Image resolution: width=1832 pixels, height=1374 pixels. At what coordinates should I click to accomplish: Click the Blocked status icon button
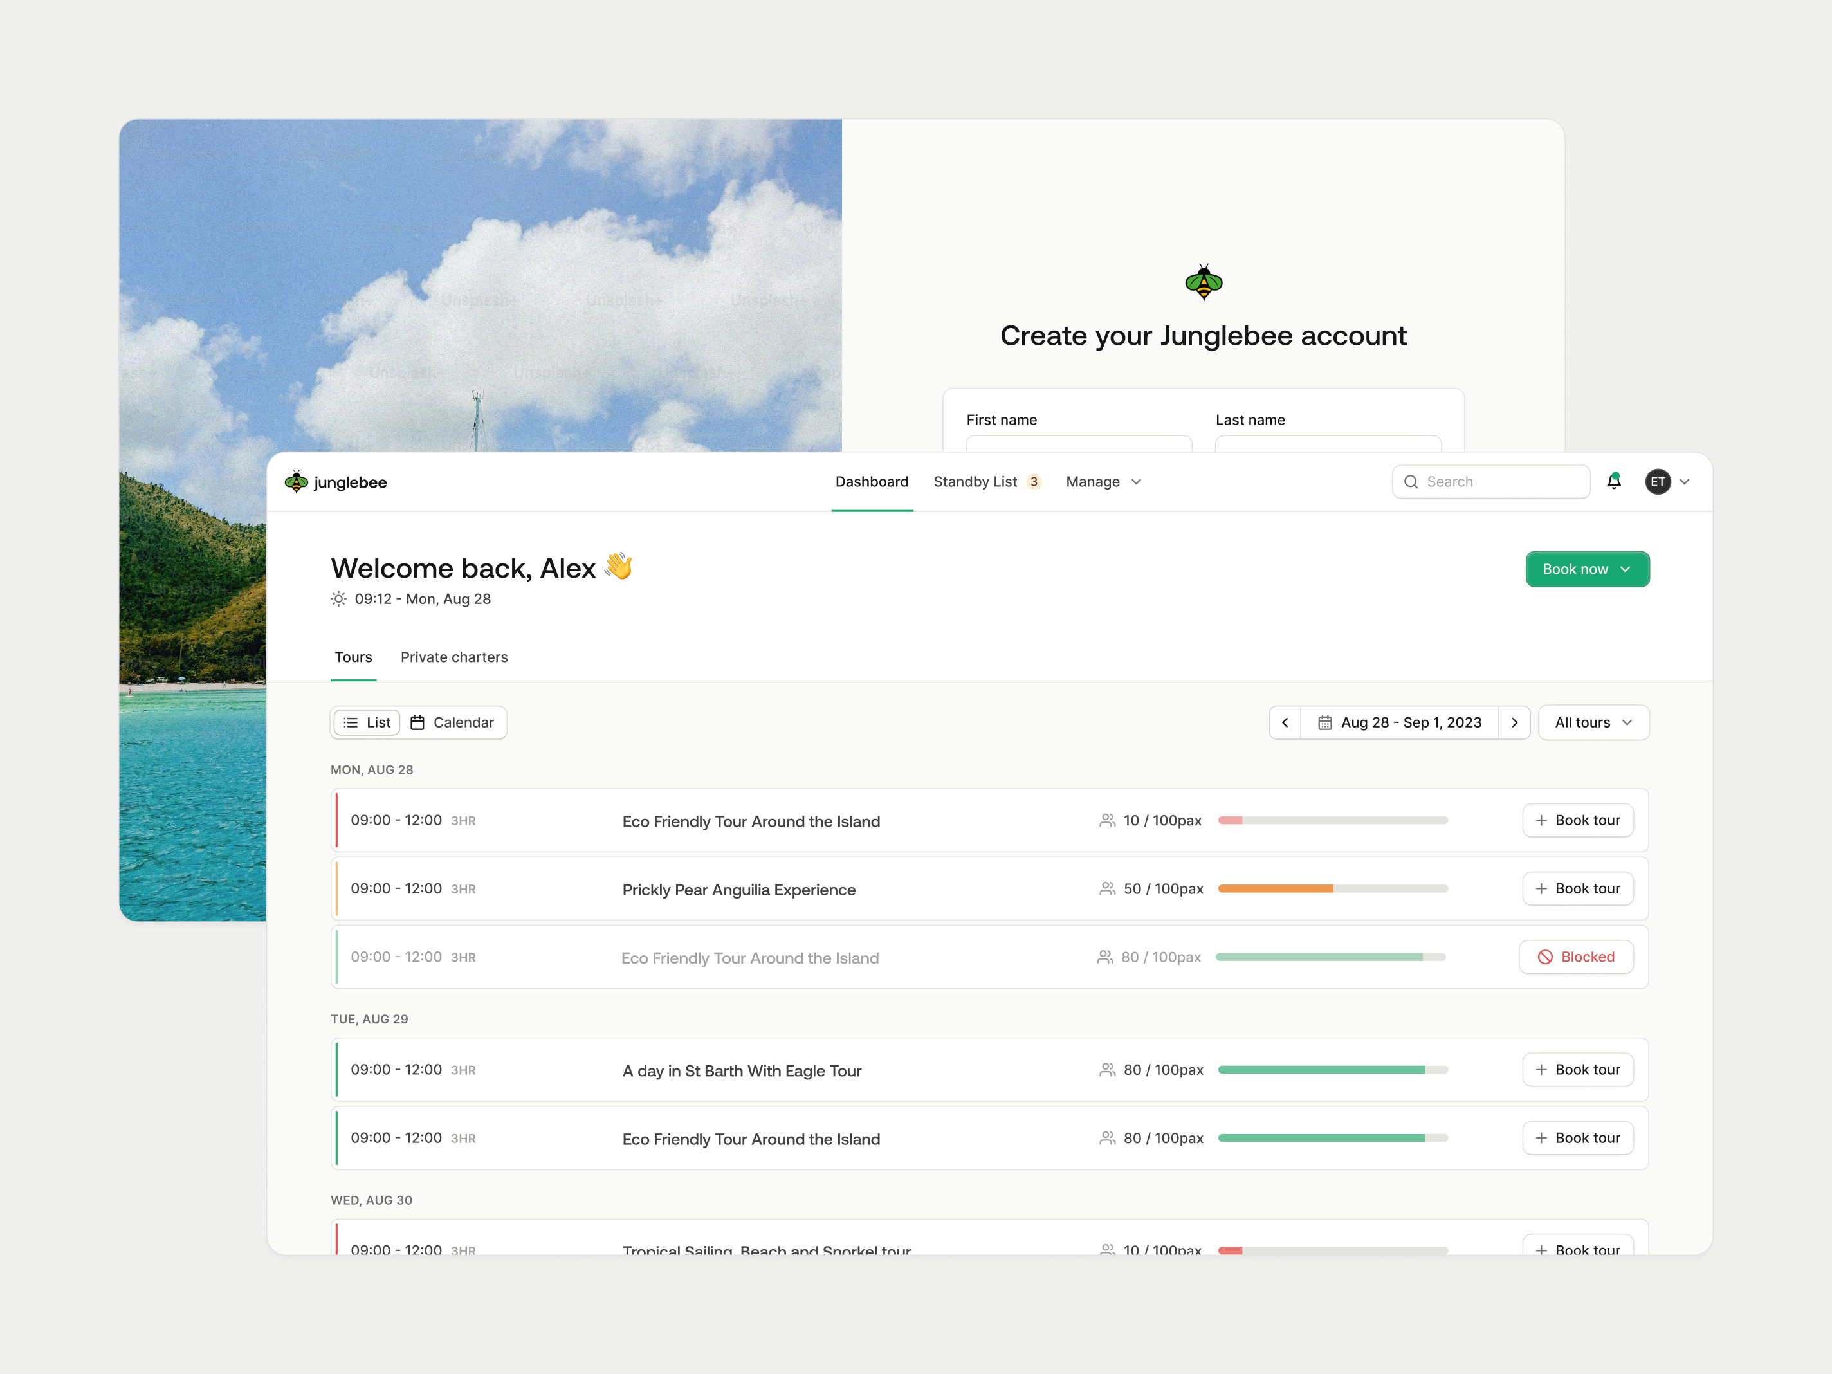pos(1575,957)
